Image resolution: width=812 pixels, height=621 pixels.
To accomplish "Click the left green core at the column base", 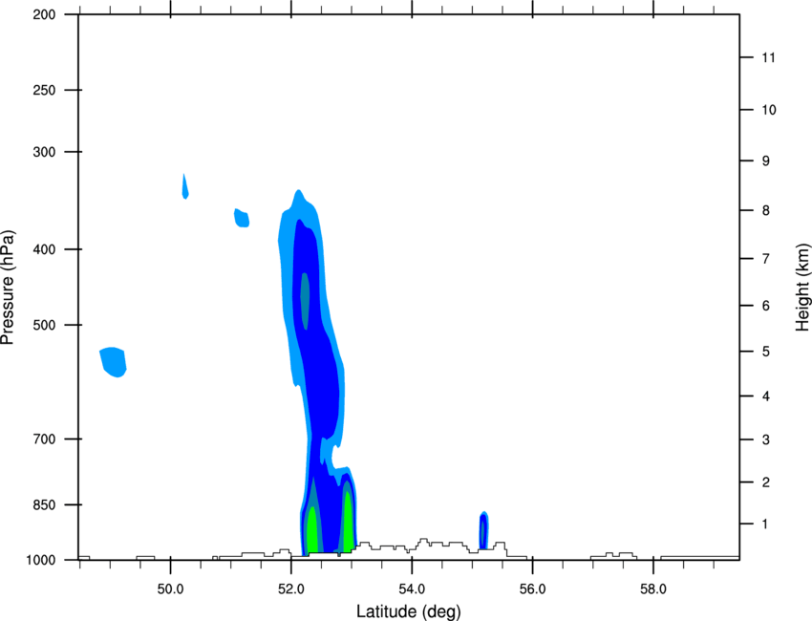I will click(312, 530).
